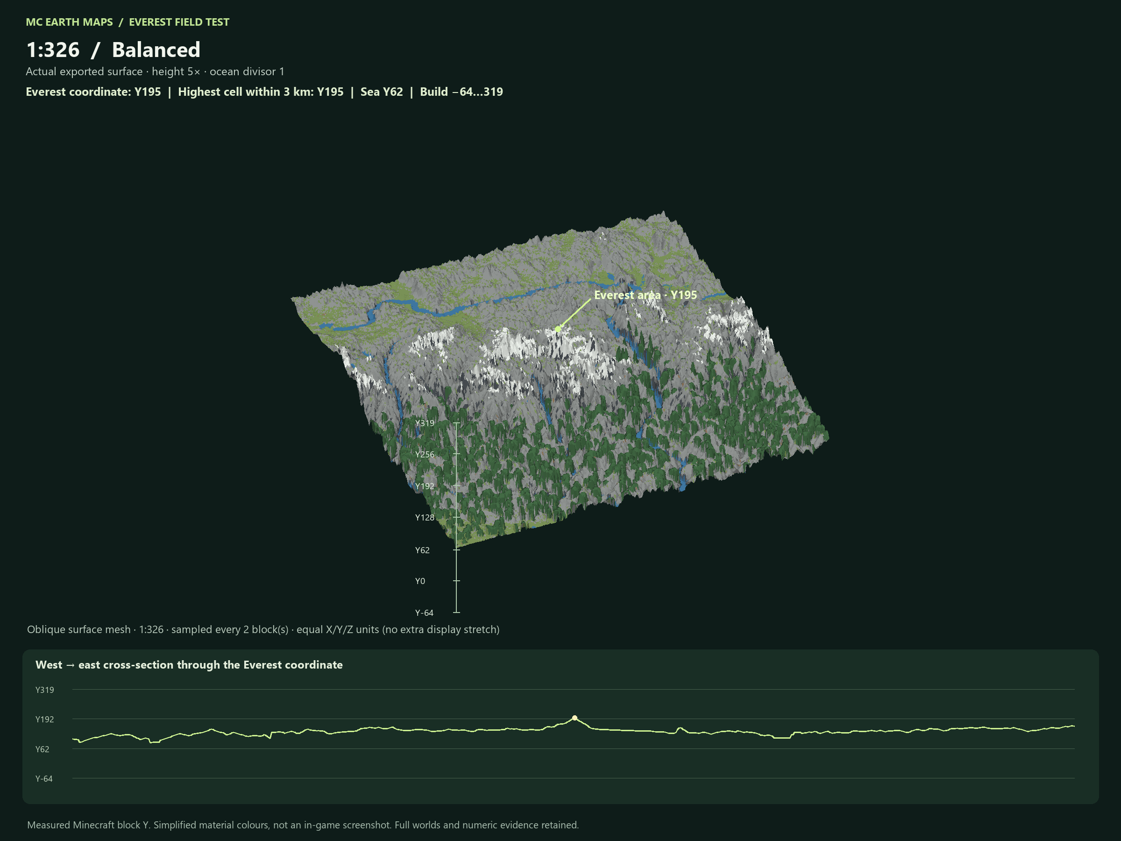Select the 1:326 / Balanced heading
Viewport: 1121px width, 841px height.
tap(113, 50)
